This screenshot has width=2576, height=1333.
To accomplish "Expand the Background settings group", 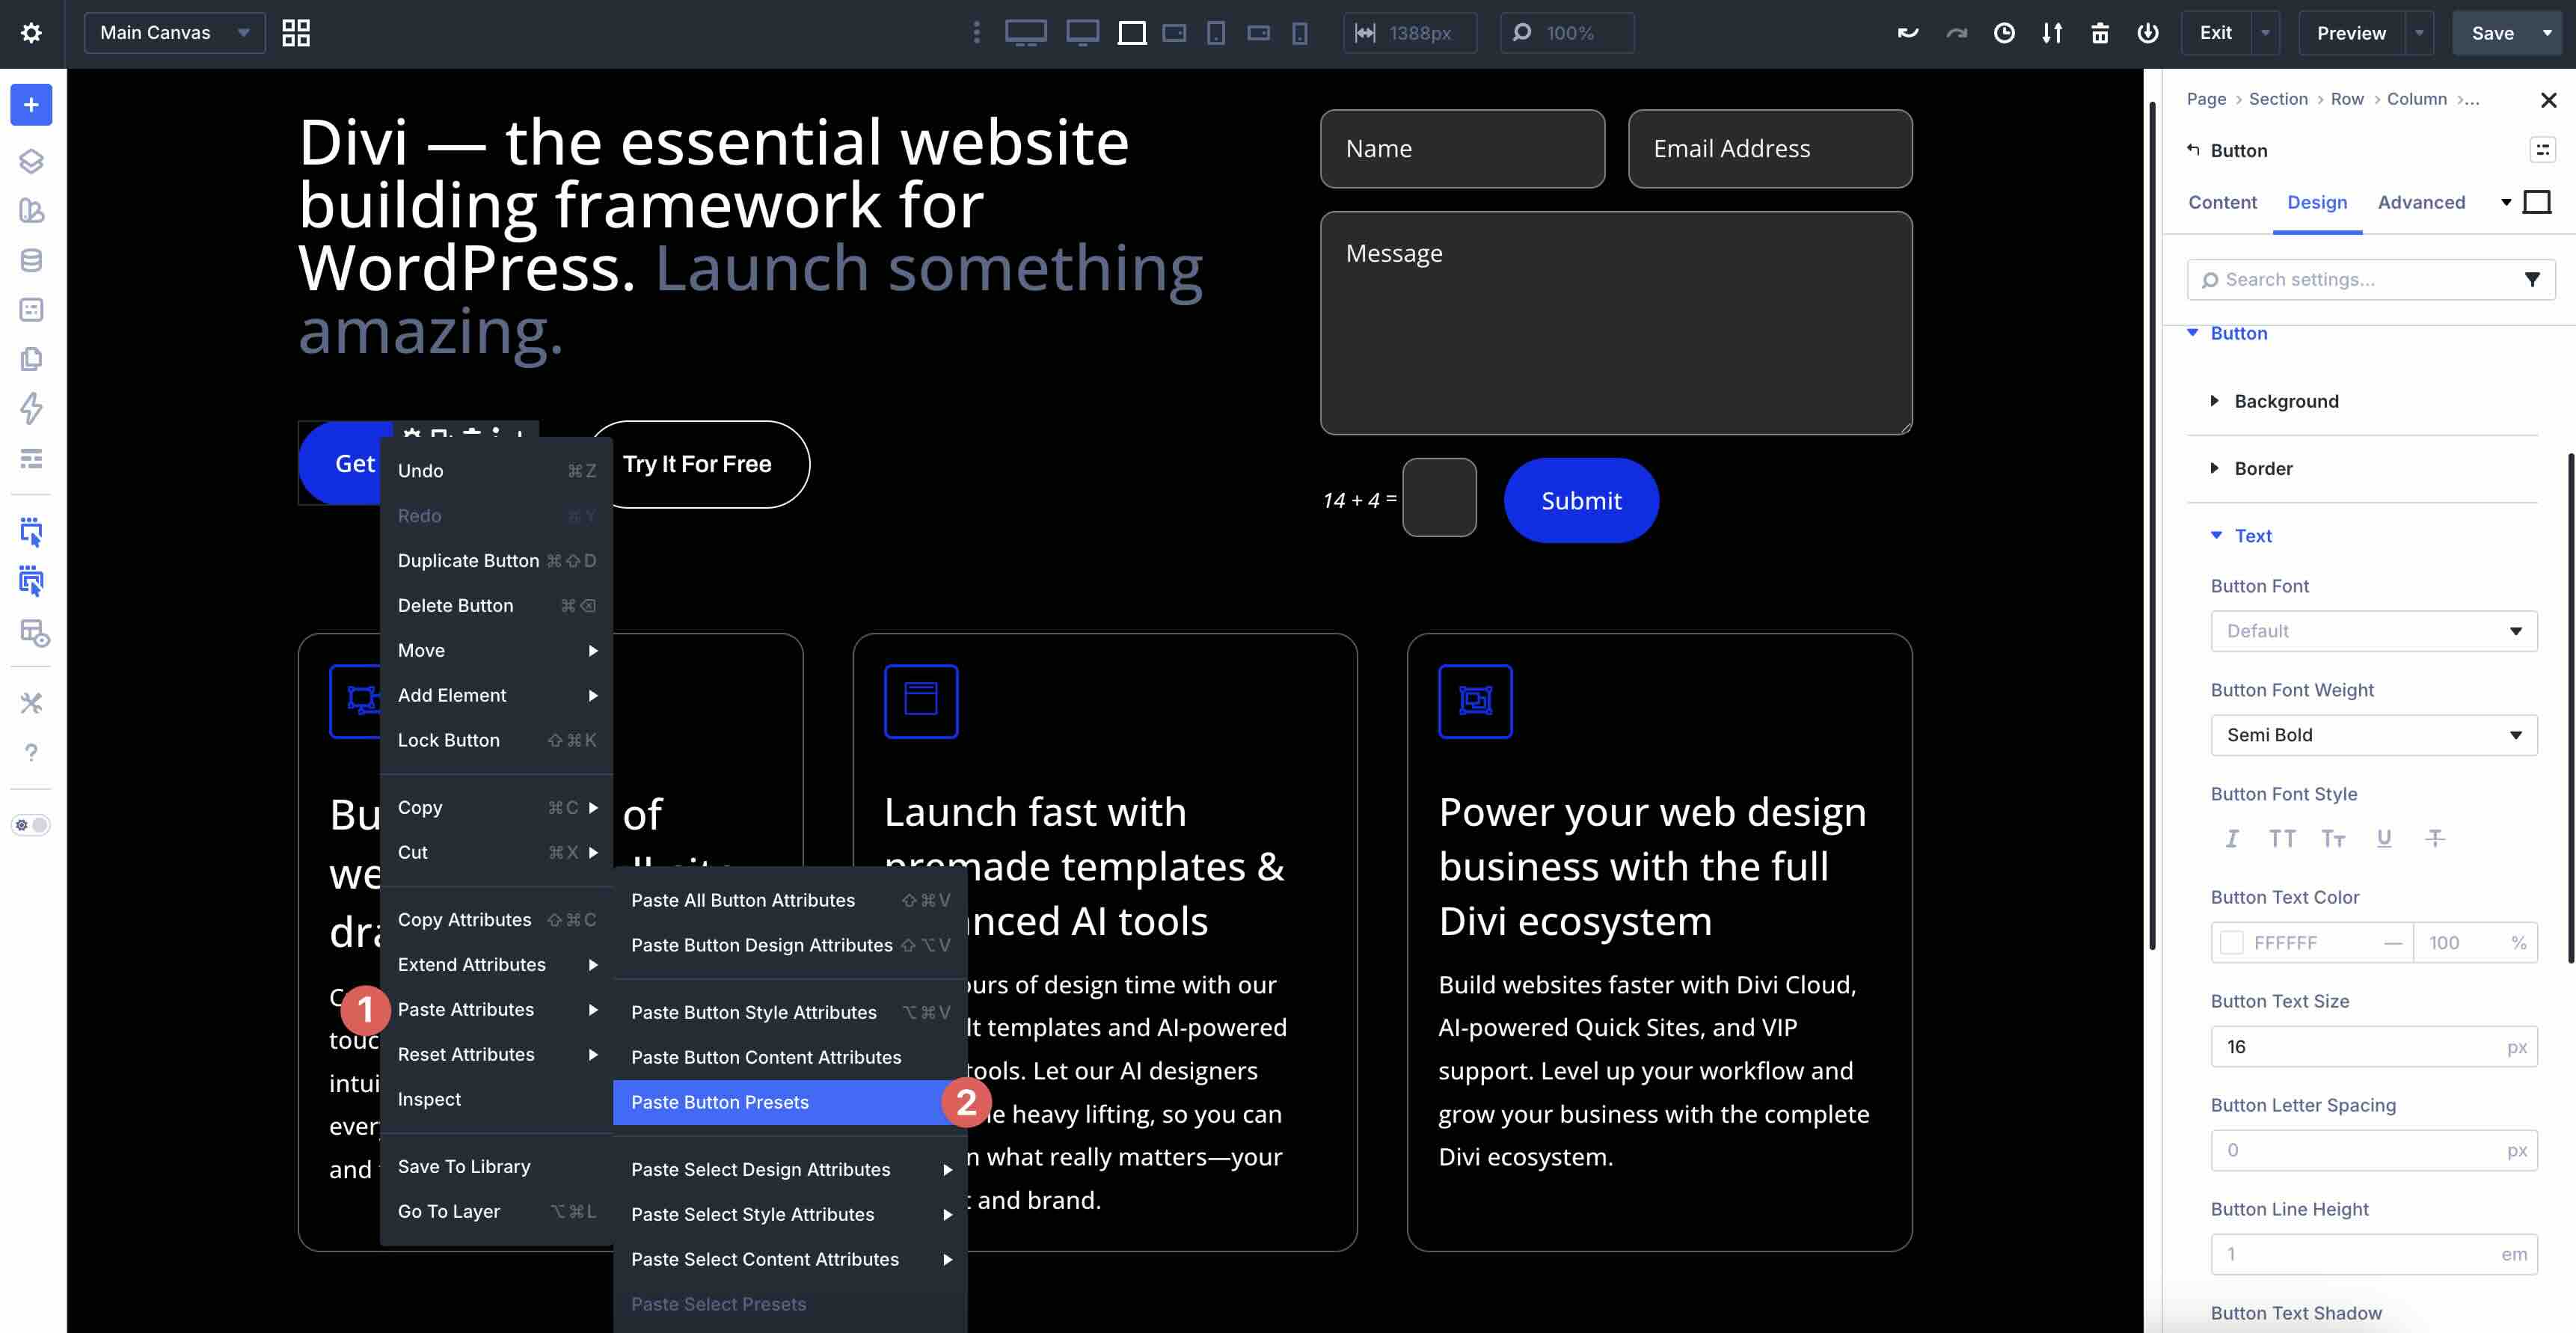I will 2285,401.
